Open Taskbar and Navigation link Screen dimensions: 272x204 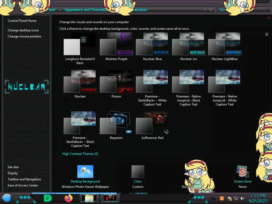(x=24, y=179)
